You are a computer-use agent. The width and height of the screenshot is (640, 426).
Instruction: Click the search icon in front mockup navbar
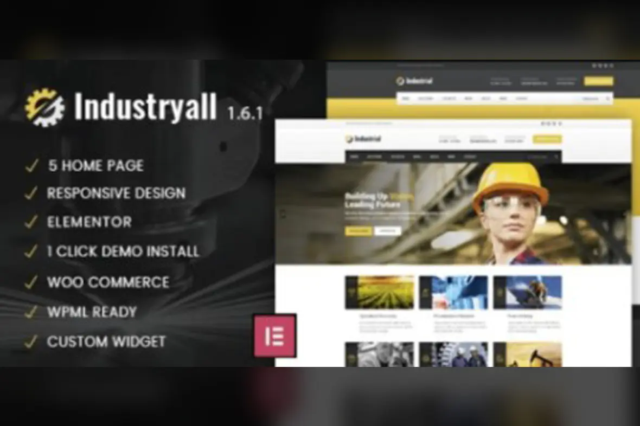pyautogui.click(x=556, y=157)
